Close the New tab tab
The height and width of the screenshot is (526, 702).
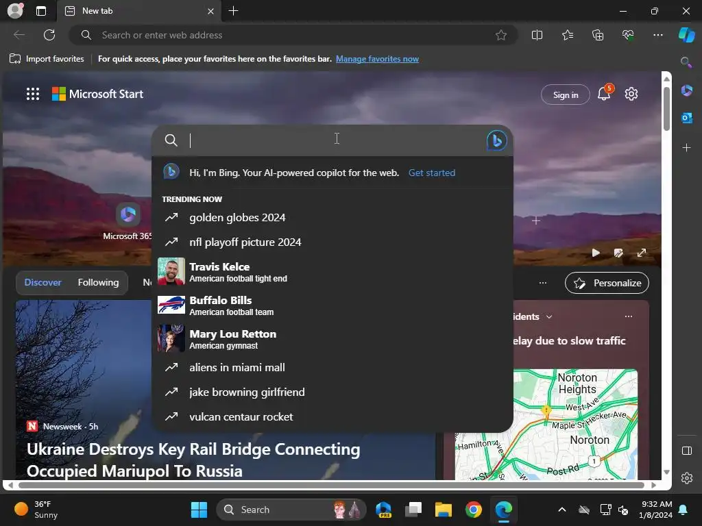(210, 11)
